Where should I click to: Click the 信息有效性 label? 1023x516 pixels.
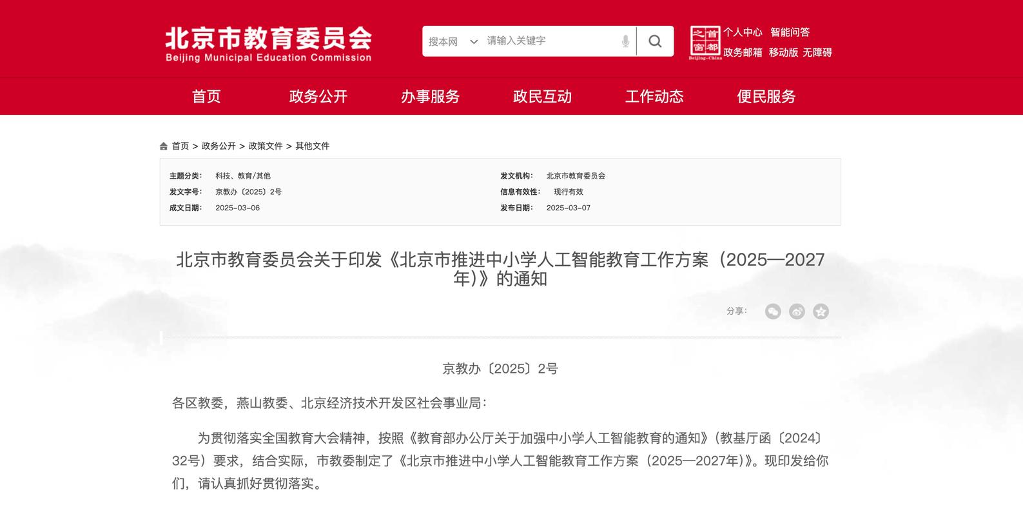tap(520, 192)
